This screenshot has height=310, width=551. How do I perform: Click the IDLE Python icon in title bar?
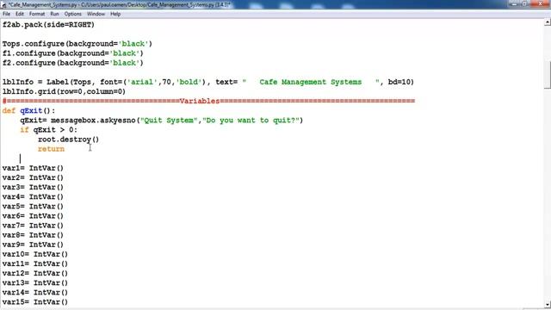click(3, 5)
